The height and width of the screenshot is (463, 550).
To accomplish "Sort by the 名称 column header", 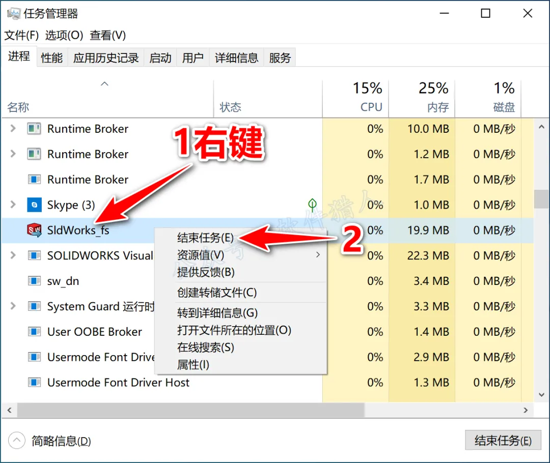I will click(107, 99).
